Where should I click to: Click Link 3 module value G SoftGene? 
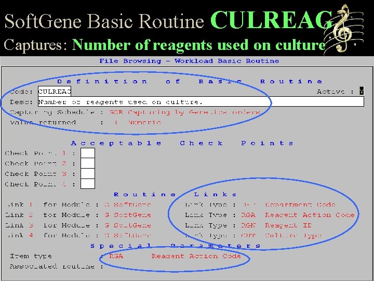pyautogui.click(x=128, y=225)
